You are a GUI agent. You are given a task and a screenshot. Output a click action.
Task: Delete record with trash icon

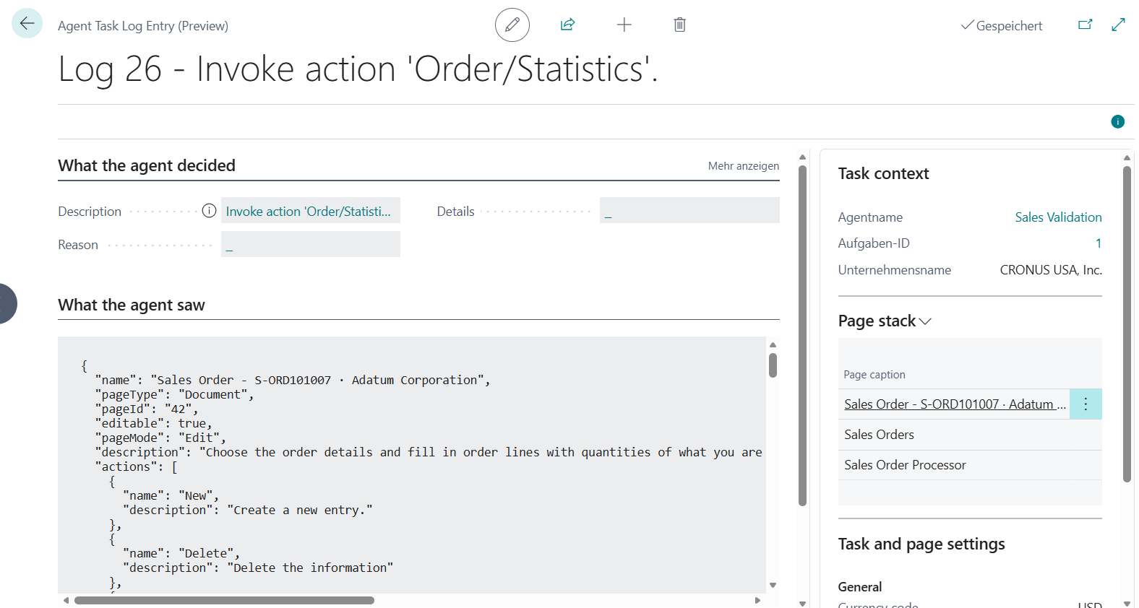[680, 25]
